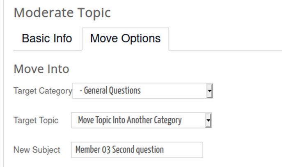Click the Moderate Topic heading
282x167 pixels.
[x=62, y=12]
